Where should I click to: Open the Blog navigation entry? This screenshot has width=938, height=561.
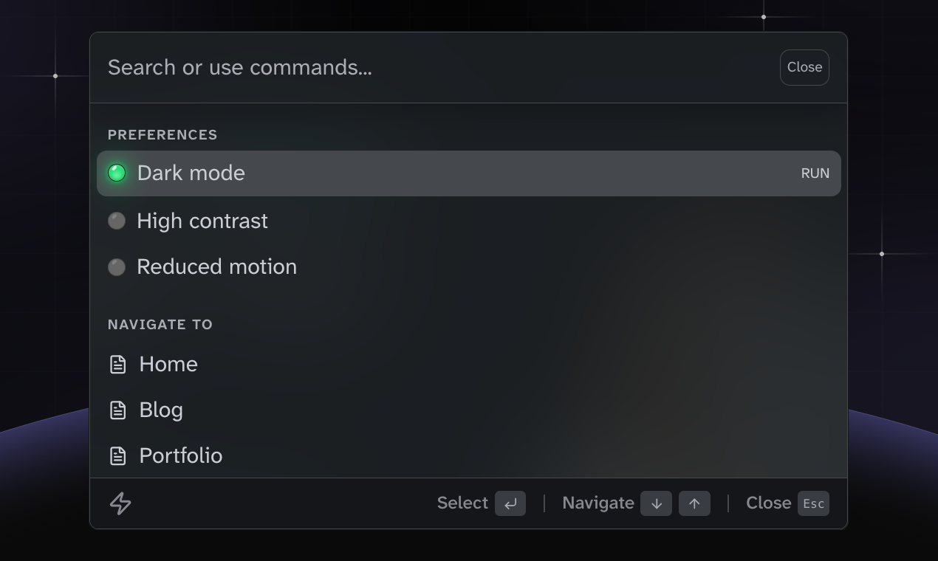pos(161,410)
